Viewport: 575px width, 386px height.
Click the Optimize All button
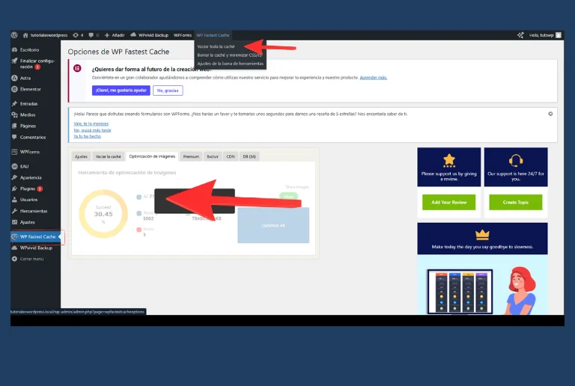[x=273, y=225]
